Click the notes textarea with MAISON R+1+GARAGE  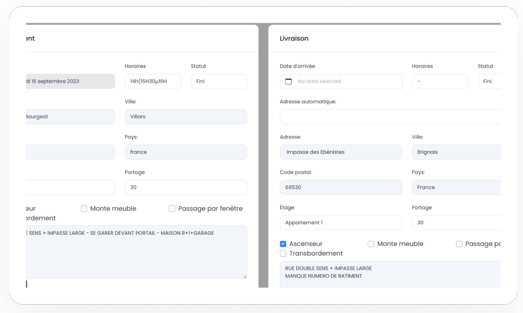tap(136, 253)
